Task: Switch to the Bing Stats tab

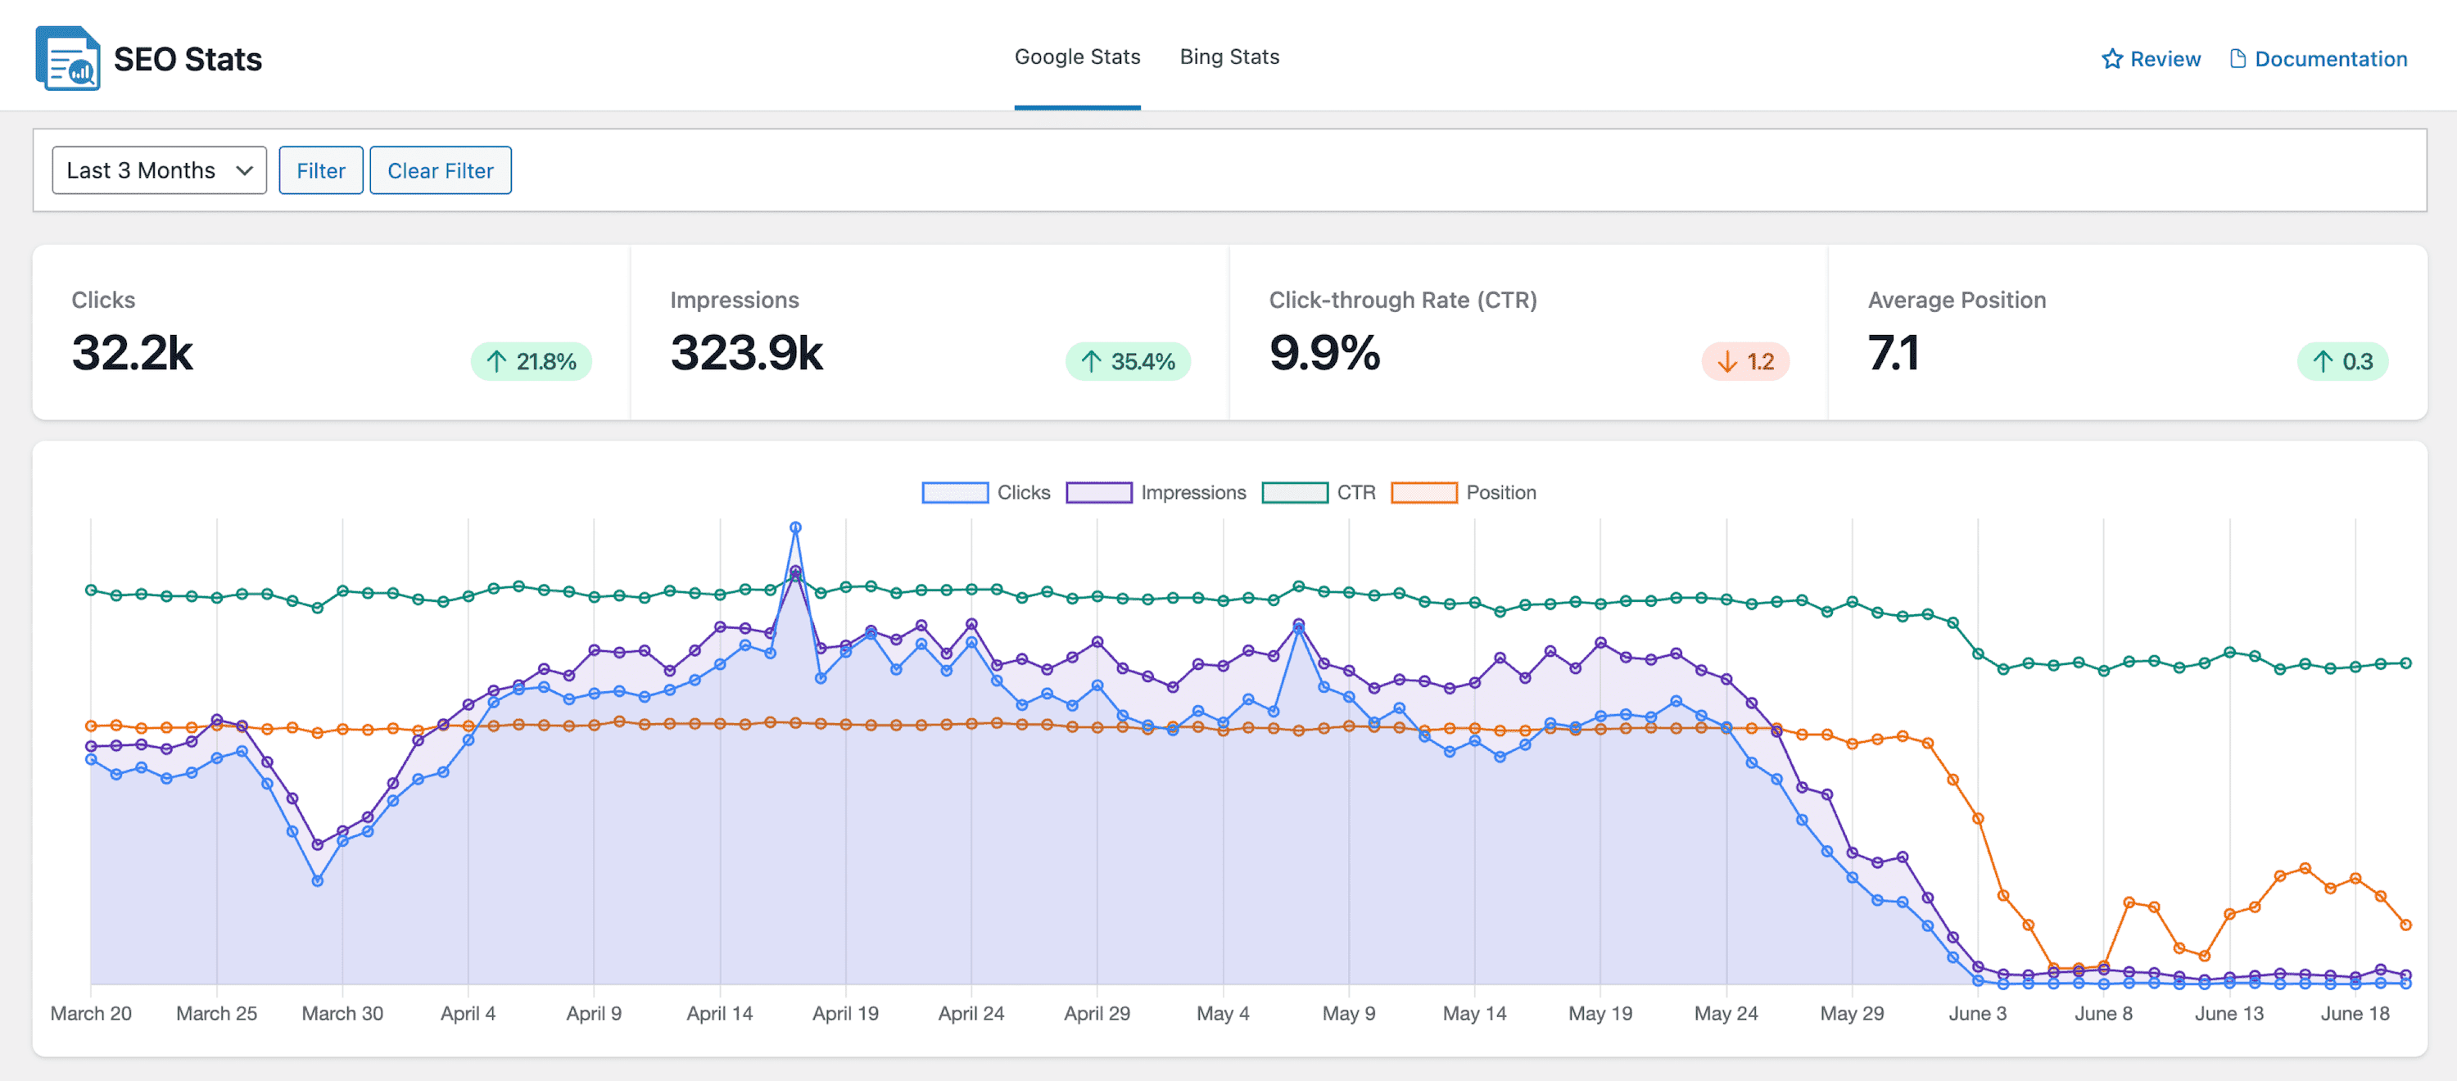Action: pos(1228,57)
